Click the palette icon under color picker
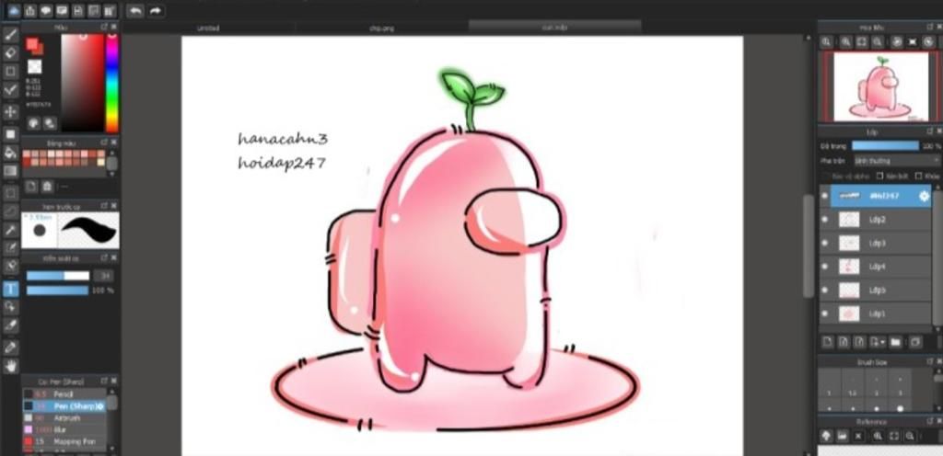Viewport: 943px width, 456px height. coord(34,123)
